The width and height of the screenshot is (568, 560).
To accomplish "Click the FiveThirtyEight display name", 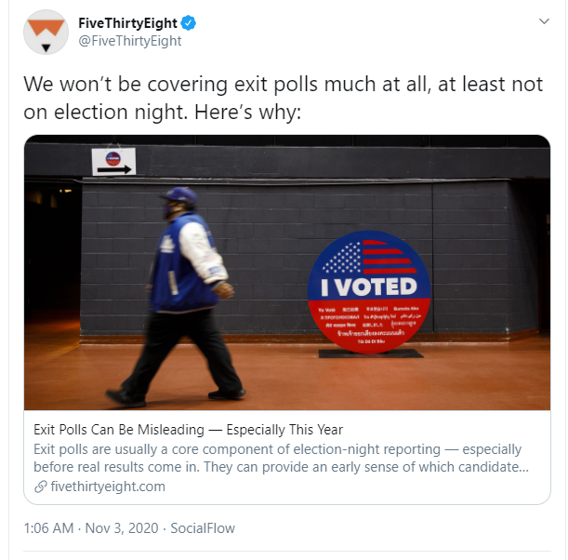I will point(127,23).
